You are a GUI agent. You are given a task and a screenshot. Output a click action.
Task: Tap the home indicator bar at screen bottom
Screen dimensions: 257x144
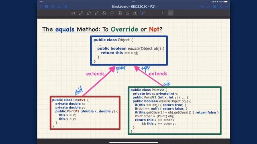click(134, 142)
